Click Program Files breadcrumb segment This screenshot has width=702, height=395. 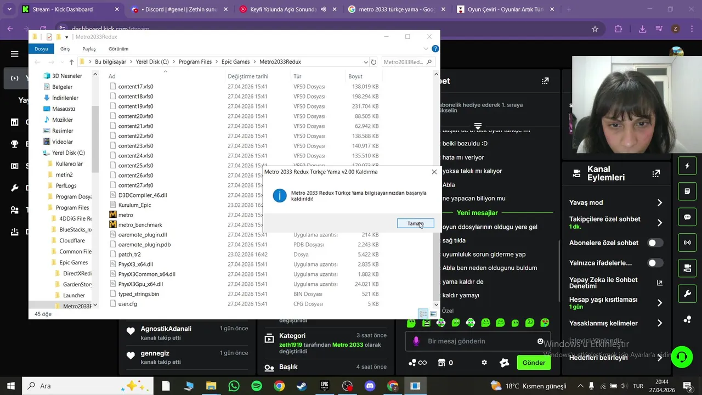(x=195, y=62)
